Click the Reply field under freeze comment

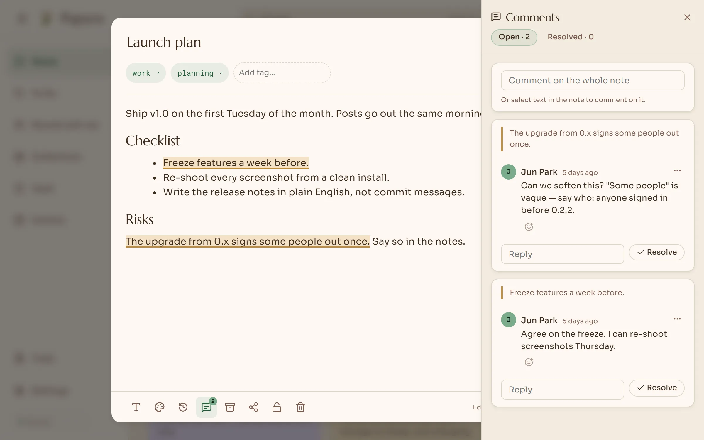coord(562,390)
